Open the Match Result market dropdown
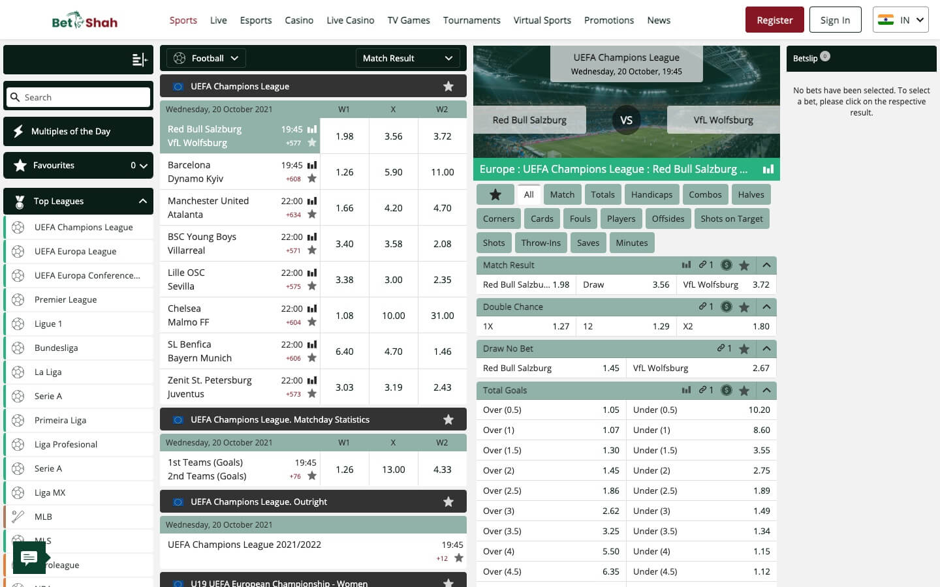This screenshot has height=587, width=940. (407, 58)
